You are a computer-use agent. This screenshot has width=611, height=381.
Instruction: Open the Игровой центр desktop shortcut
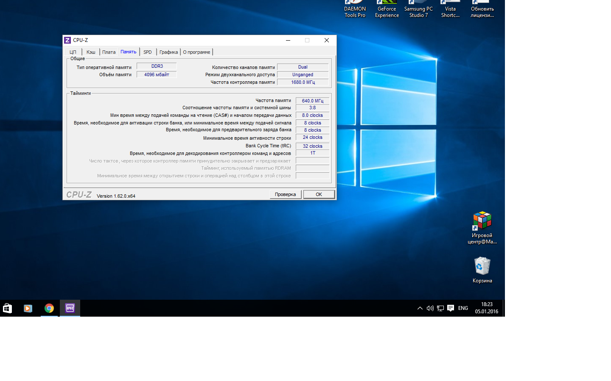tap(482, 222)
